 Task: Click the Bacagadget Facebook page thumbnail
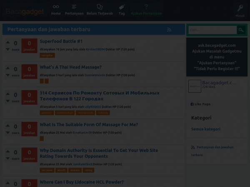[x=195, y=86]
